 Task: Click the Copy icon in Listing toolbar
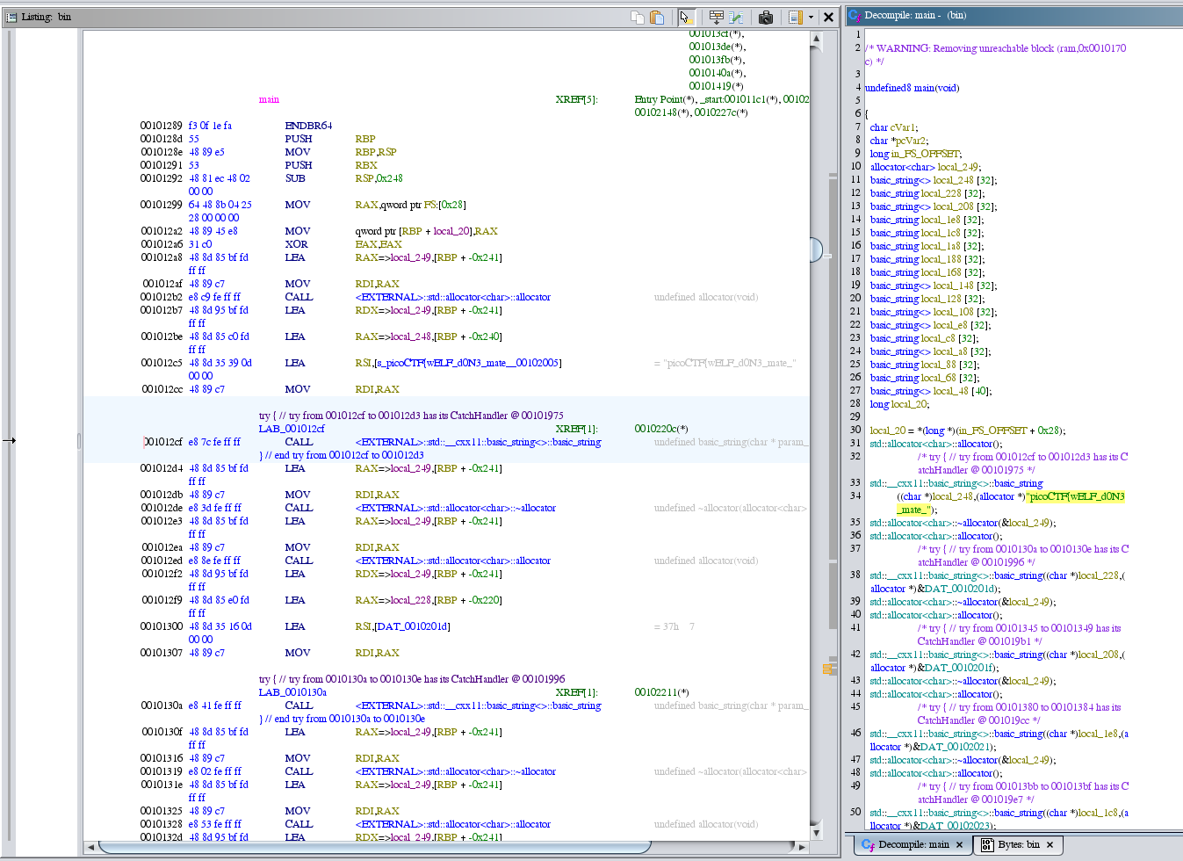coord(638,17)
